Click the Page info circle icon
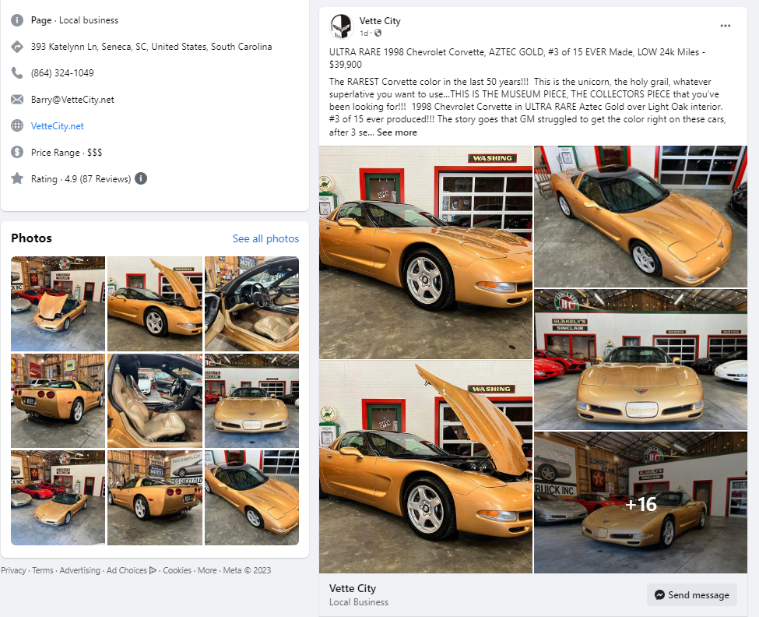 pos(16,20)
